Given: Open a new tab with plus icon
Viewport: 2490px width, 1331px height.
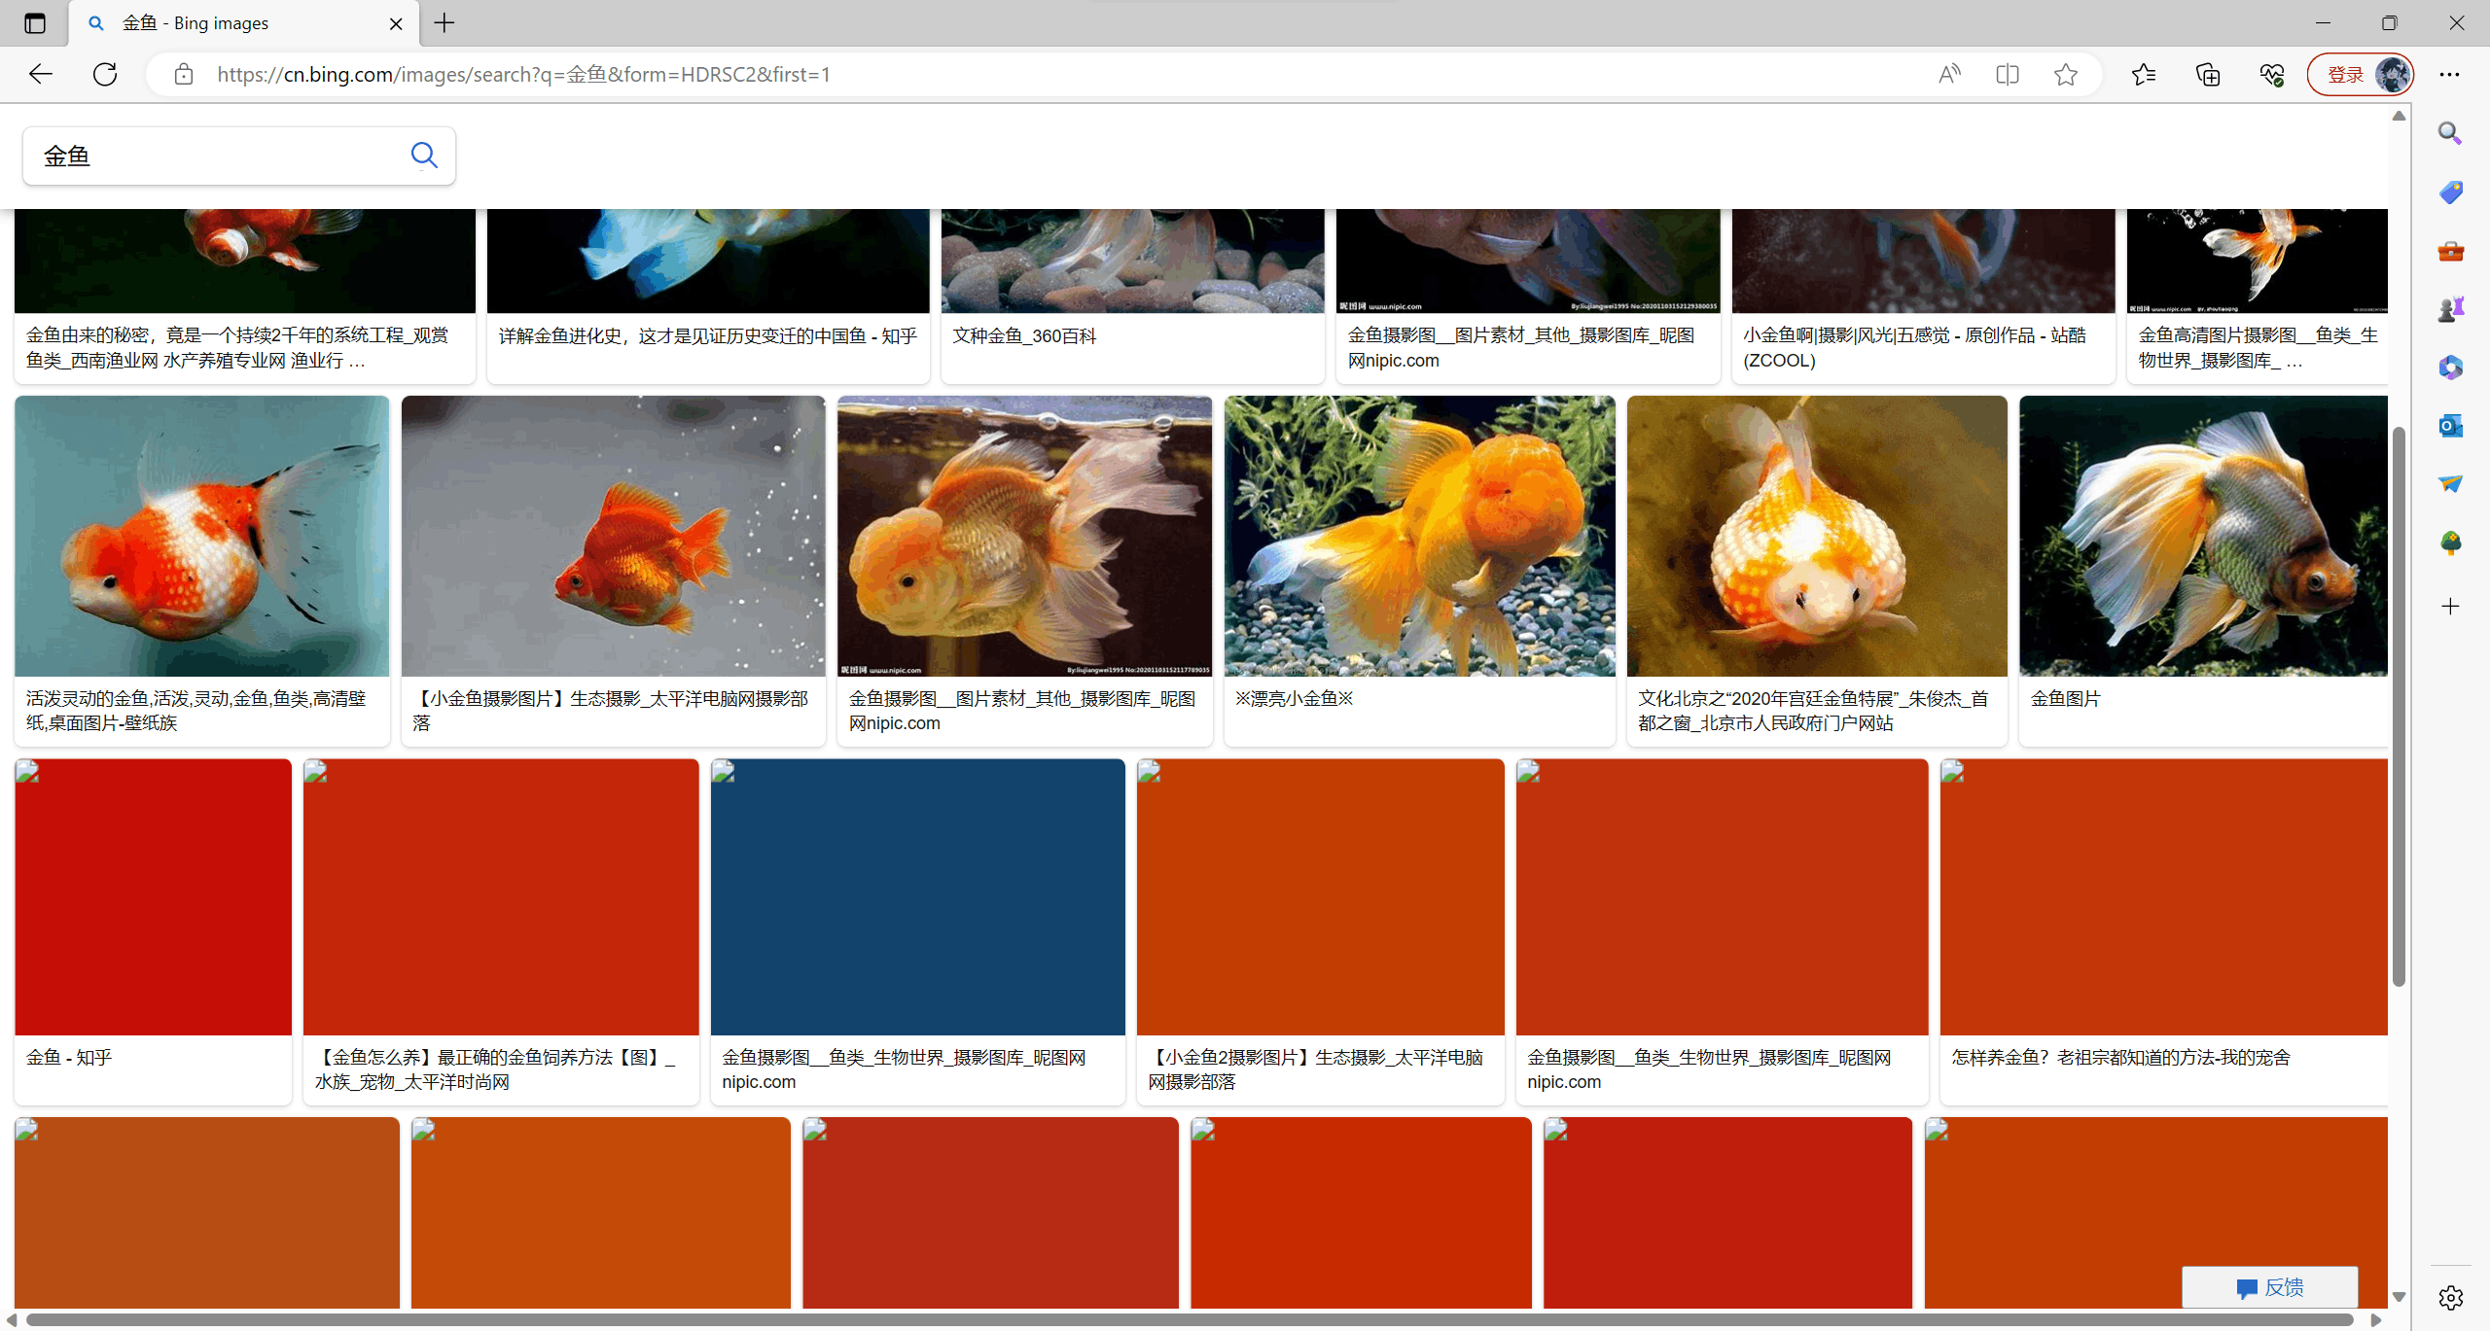Looking at the screenshot, I should [x=445, y=23].
